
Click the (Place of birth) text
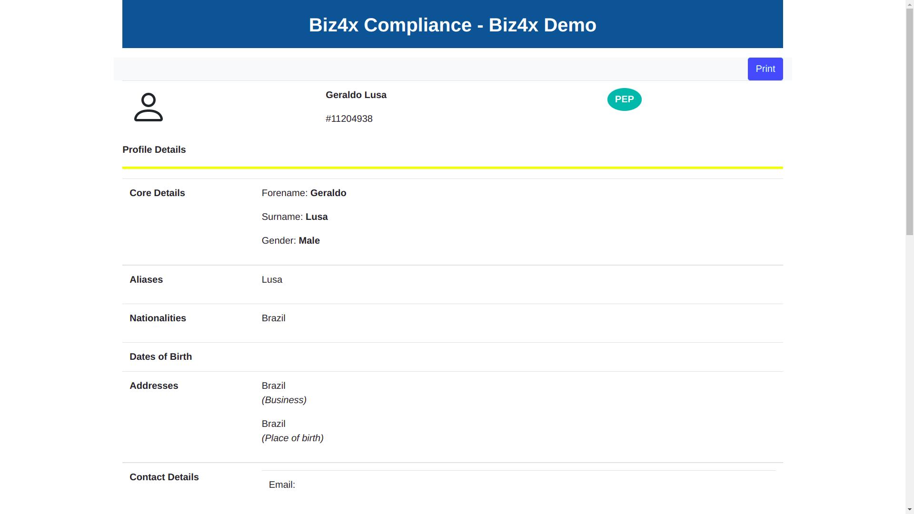coord(293,438)
